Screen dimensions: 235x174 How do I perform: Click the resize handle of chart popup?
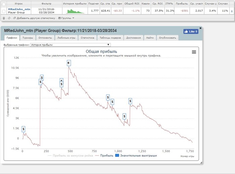pyautogui.click(x=201, y=163)
